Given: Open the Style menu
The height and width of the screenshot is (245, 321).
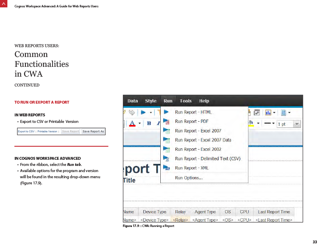Looking at the screenshot, I should pyautogui.click(x=151, y=101).
